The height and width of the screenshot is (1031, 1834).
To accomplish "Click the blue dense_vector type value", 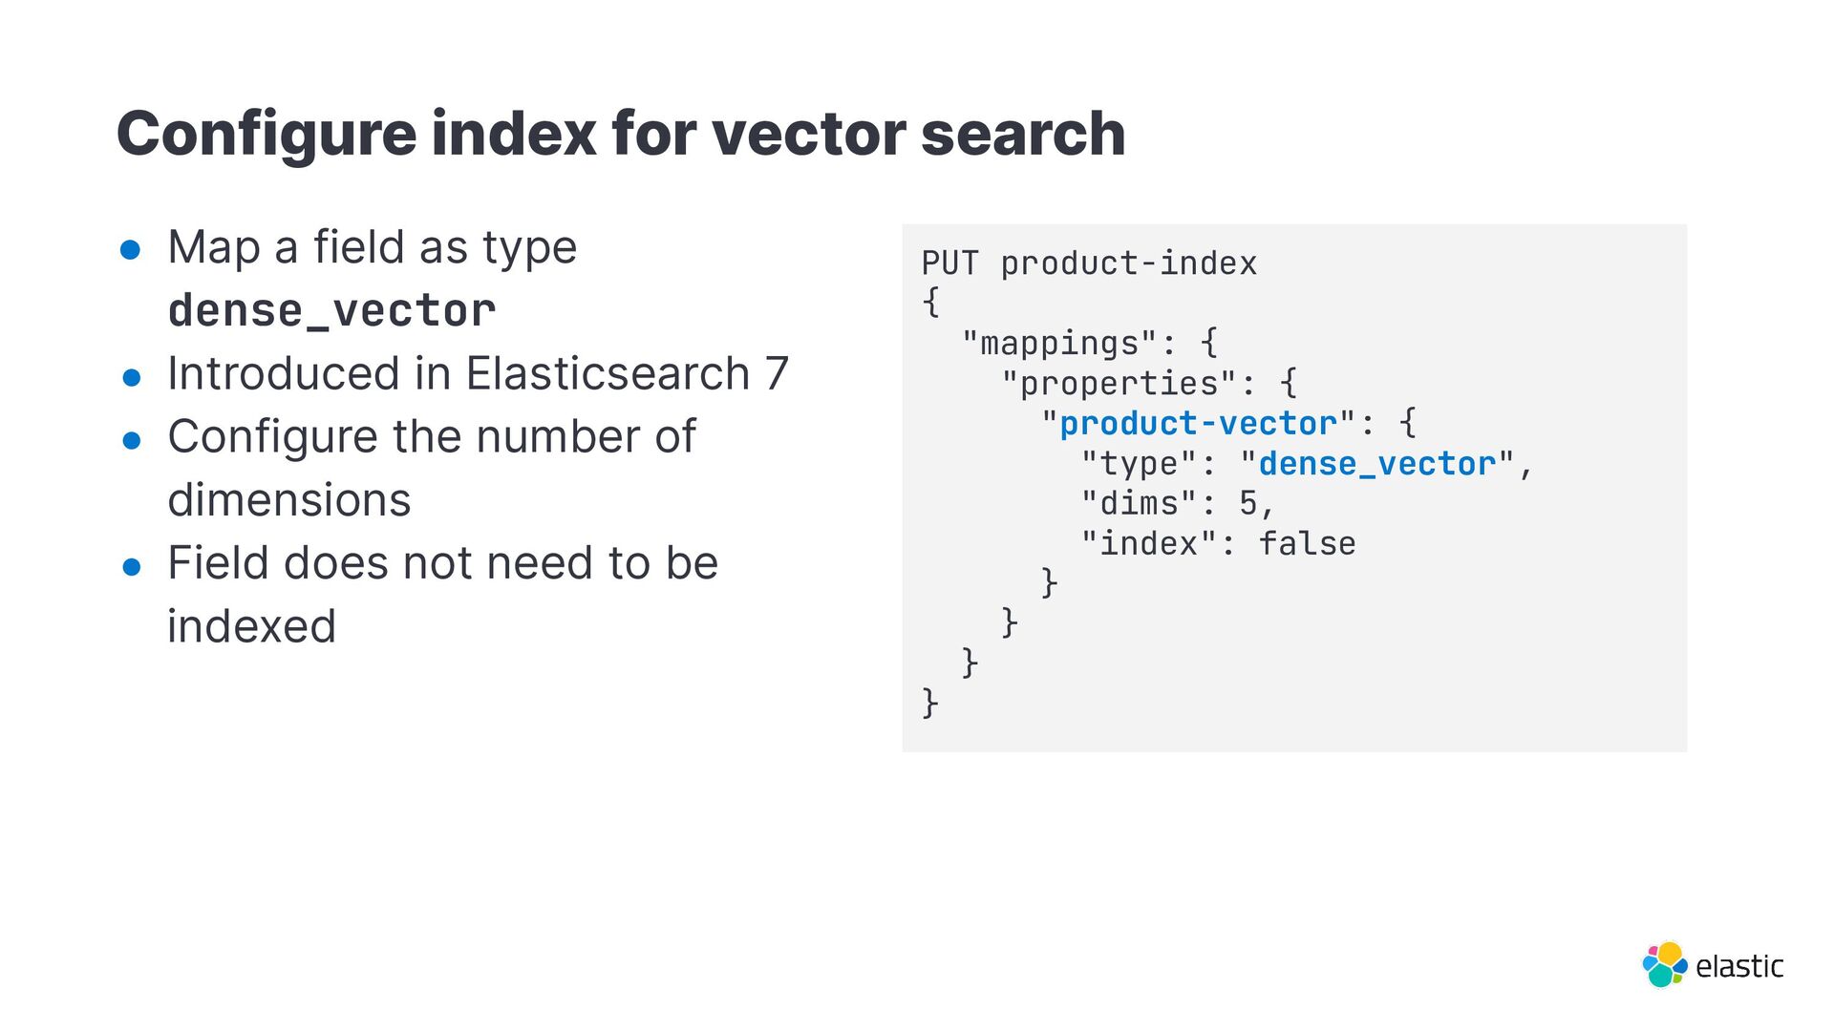I will pos(1376,464).
